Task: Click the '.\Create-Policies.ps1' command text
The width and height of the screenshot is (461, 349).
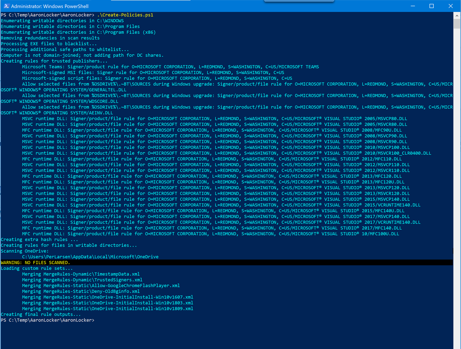Action: (124, 15)
